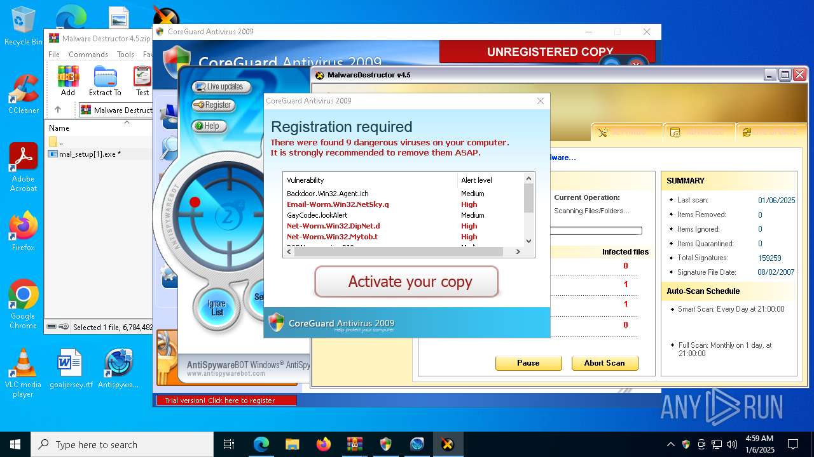Go up one folder level in WinRAR
The image size is (814, 457).
click(58, 110)
